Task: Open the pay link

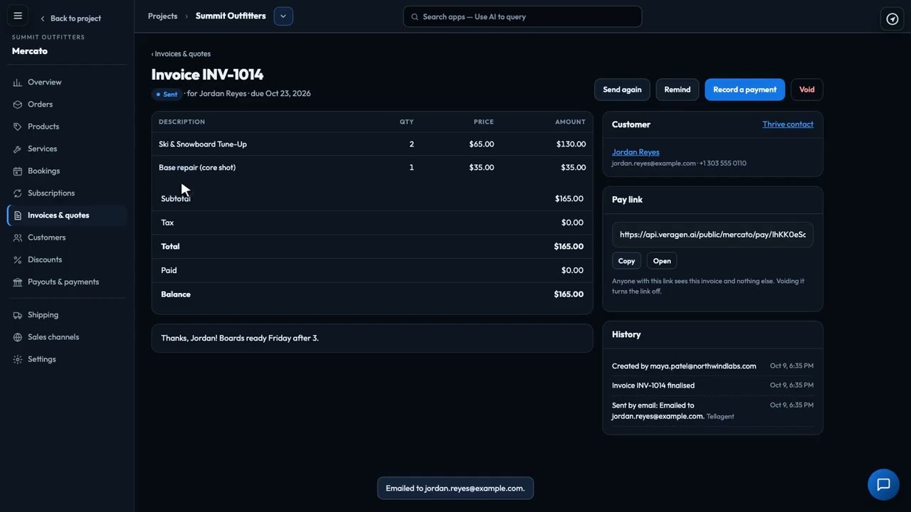Action: click(x=662, y=261)
